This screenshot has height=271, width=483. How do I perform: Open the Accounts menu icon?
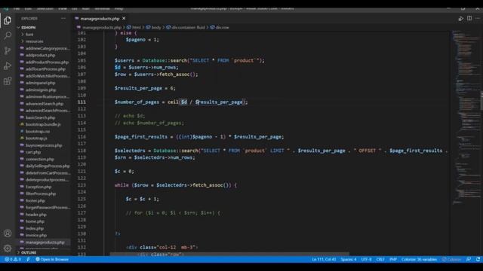pos(8,233)
